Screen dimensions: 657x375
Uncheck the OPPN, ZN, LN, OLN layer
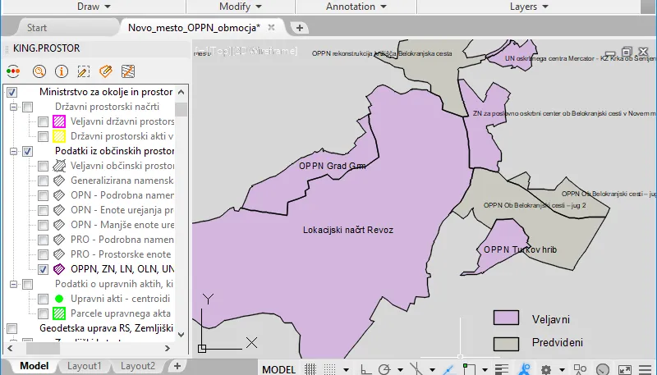[44, 269]
